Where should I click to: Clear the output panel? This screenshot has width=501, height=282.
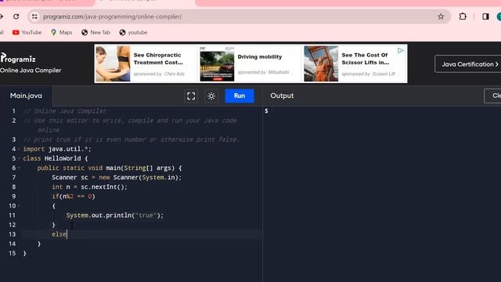(492, 96)
